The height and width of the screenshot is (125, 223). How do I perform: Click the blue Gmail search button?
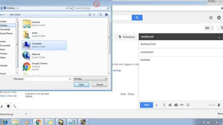pos(137,18)
